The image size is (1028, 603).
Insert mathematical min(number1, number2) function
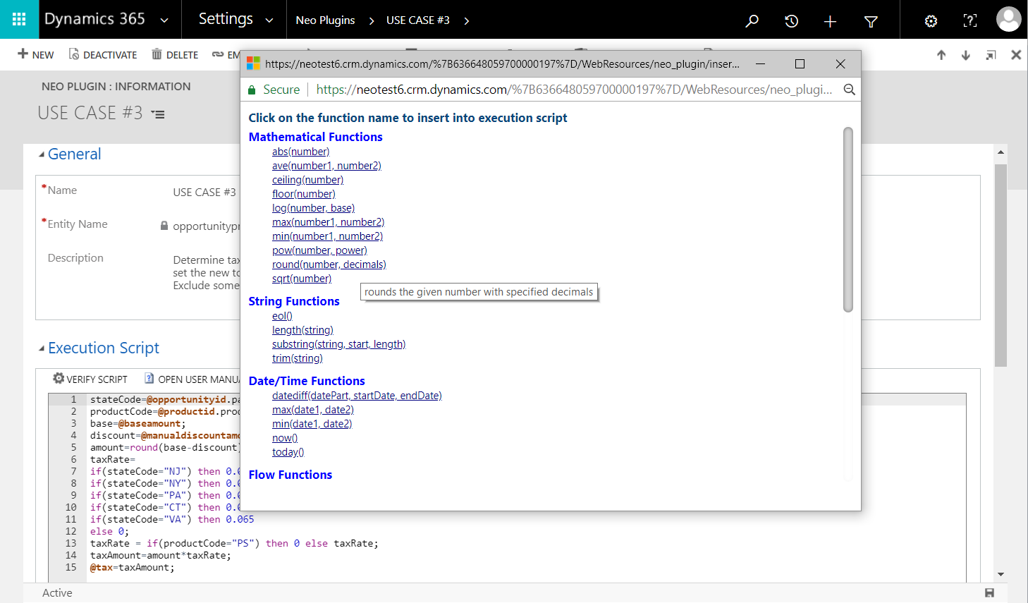pos(327,236)
